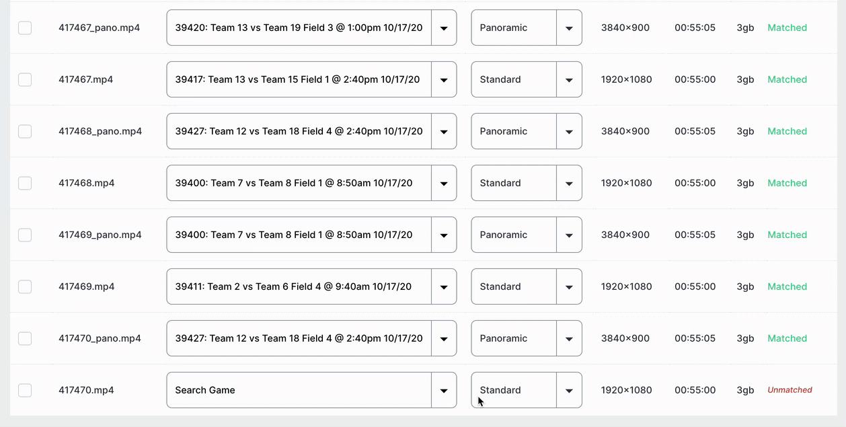Open type dropdown arrow for 417469.mp4
Viewport: 846px width, 427px height.
pyautogui.click(x=569, y=286)
